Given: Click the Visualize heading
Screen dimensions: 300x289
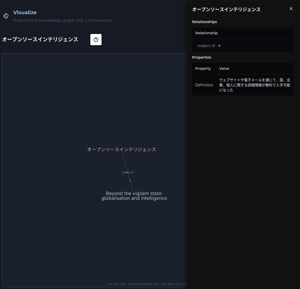Looking at the screenshot, I should point(25,12).
